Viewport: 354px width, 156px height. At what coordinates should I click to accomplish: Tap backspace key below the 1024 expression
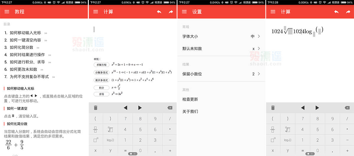click(x=347, y=108)
